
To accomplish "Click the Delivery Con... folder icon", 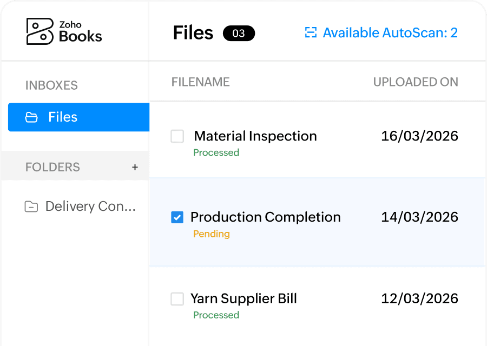I will tap(31, 207).
